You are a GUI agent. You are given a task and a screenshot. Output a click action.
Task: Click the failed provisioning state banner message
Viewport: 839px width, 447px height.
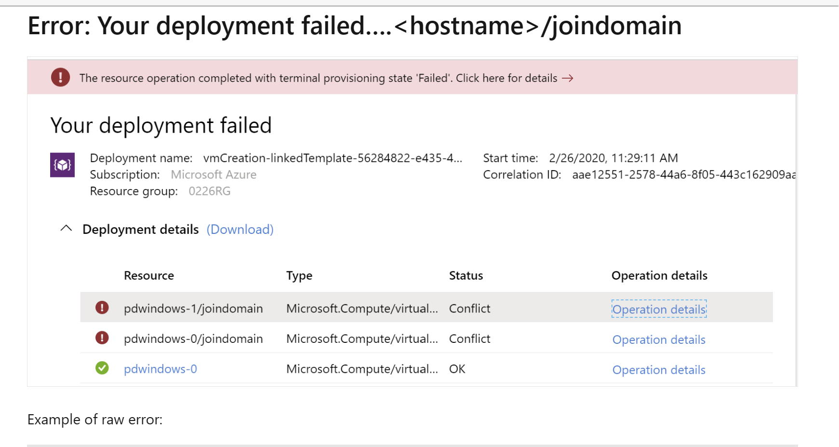tap(318, 78)
